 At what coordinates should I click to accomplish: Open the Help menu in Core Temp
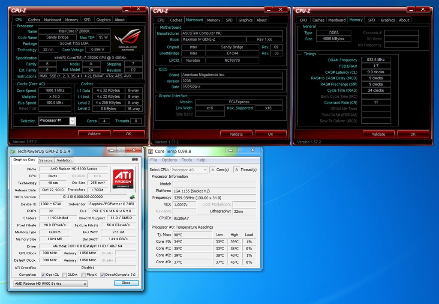[201, 160]
